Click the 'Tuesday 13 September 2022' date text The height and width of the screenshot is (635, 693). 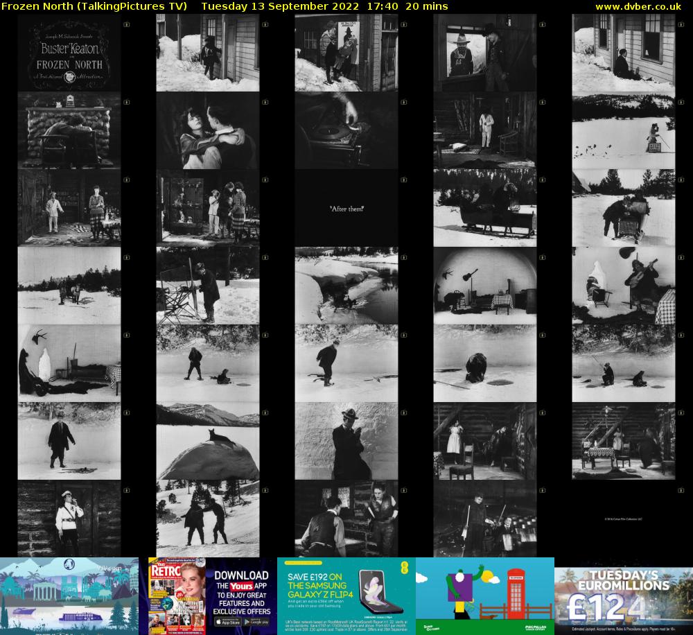pos(280,6)
